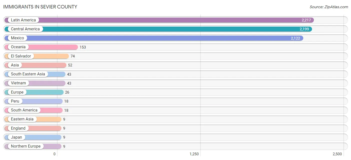Click the Mexico bar label
351x160 pixels.
point(17,38)
